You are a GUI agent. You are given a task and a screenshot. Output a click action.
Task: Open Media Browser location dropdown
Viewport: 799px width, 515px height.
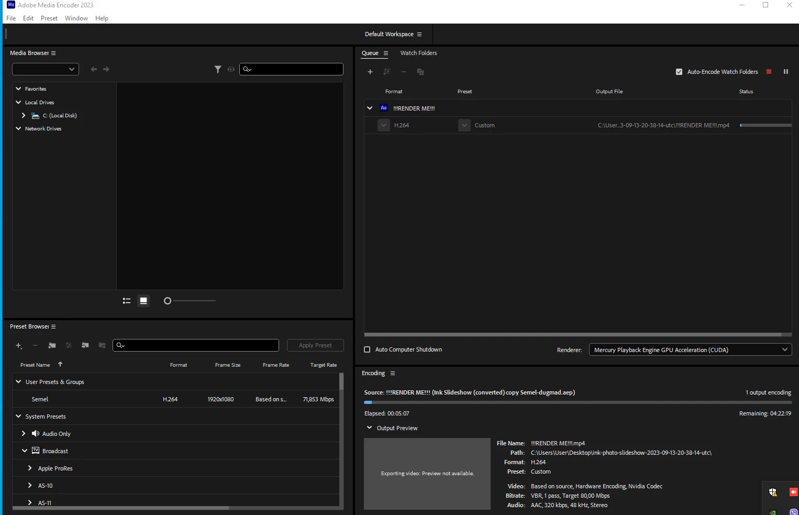(x=46, y=69)
